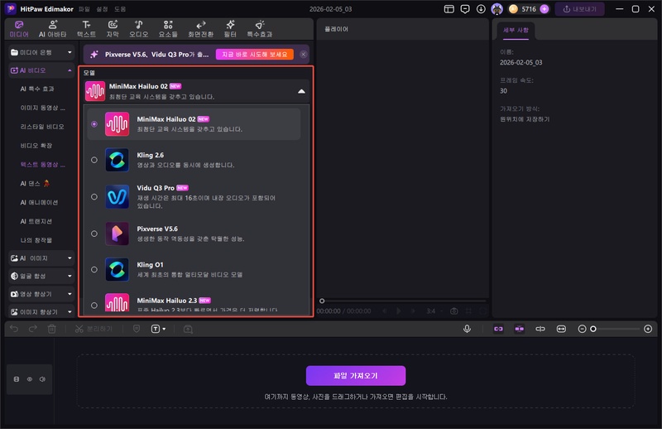Screen dimensions: 662x429
Task: Open the 텍스트 text tab
Action: 86,29
